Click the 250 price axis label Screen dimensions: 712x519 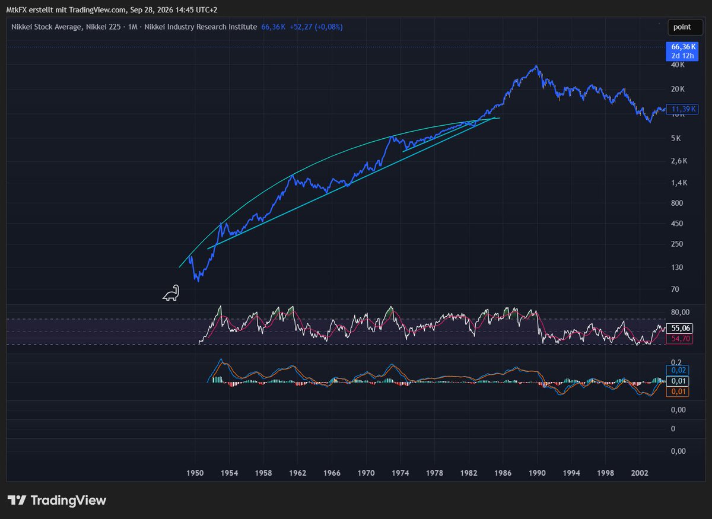click(x=677, y=244)
